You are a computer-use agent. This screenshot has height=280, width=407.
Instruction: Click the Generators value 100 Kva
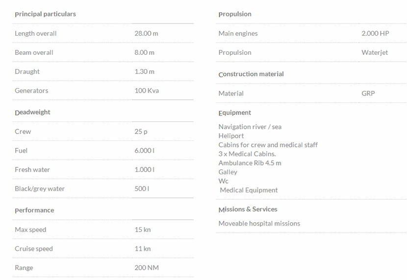click(147, 91)
